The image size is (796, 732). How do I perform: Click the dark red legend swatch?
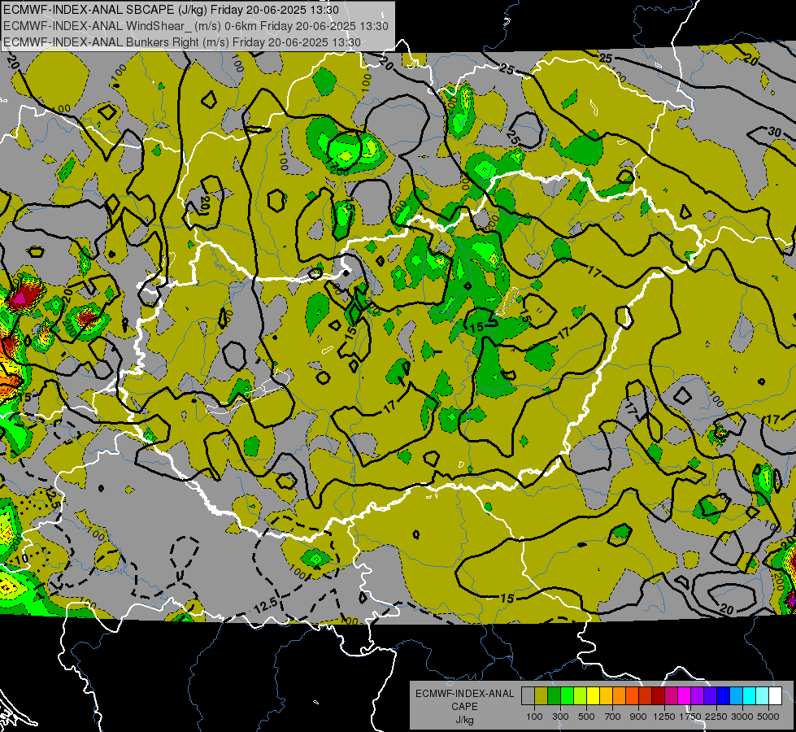[x=658, y=696]
